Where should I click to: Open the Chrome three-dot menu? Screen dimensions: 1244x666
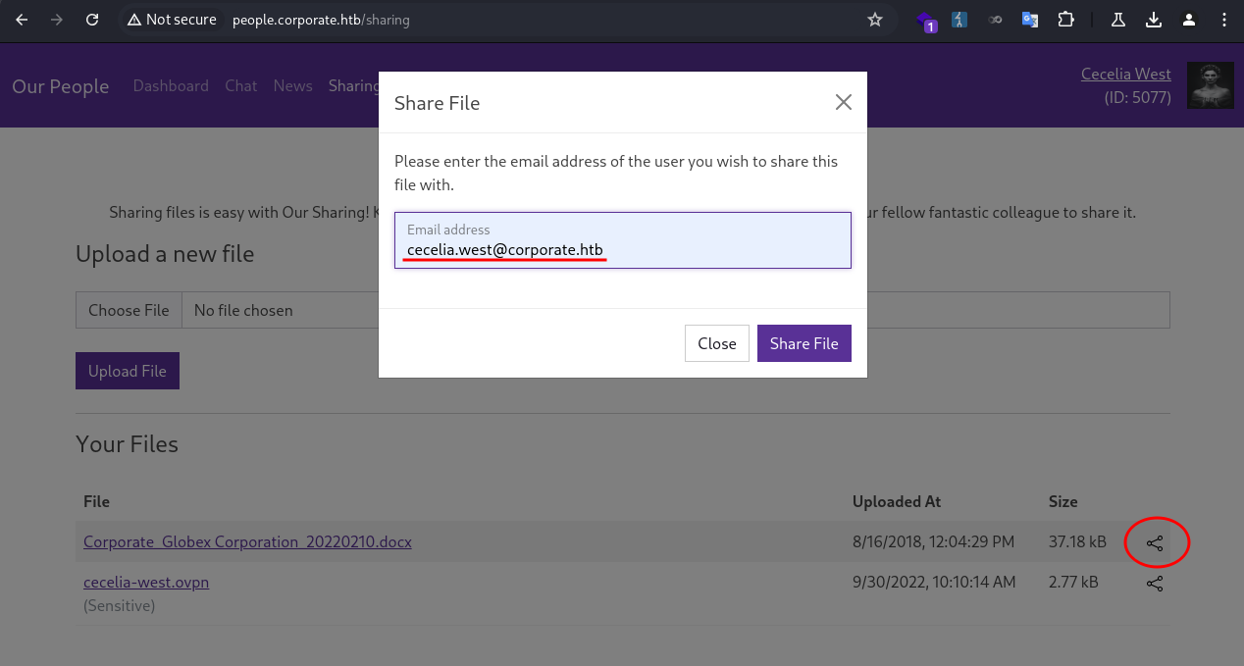click(1223, 20)
